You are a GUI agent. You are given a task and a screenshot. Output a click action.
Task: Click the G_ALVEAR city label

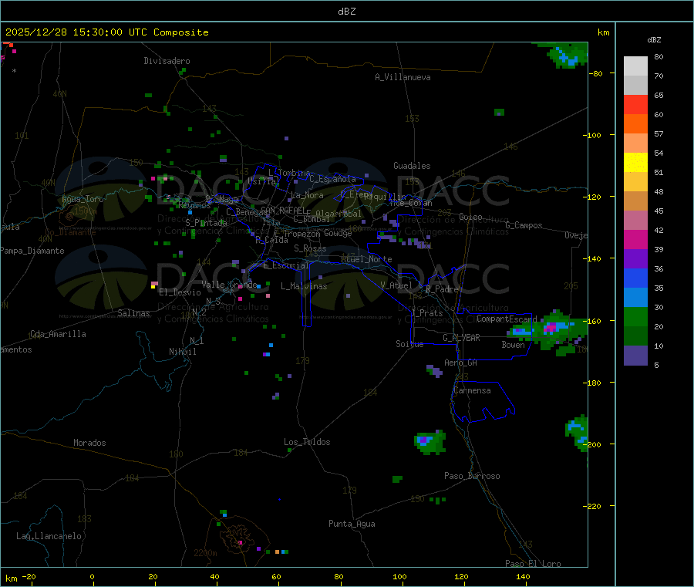coord(461,338)
